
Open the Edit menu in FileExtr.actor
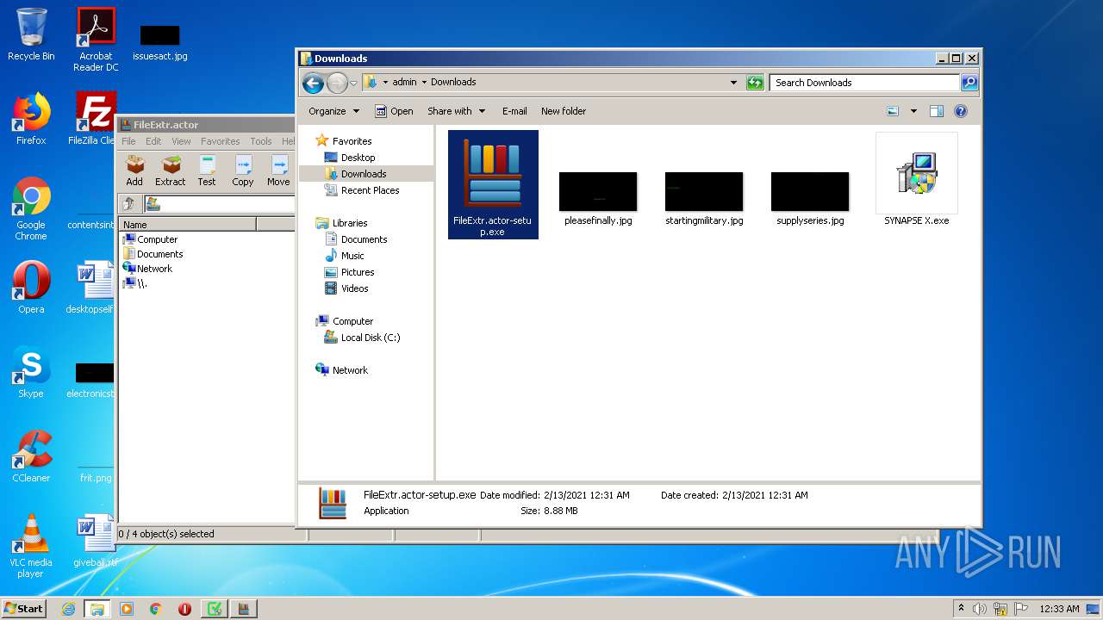point(153,141)
